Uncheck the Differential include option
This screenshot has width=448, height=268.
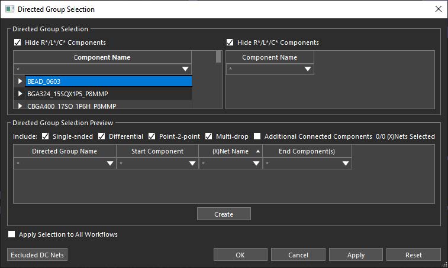(101, 136)
